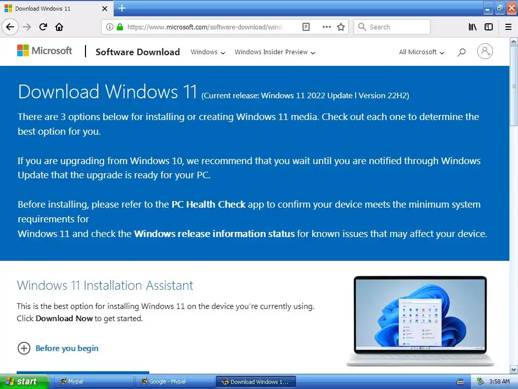Click the Windows 11 Installation Assistant heading

point(105,285)
